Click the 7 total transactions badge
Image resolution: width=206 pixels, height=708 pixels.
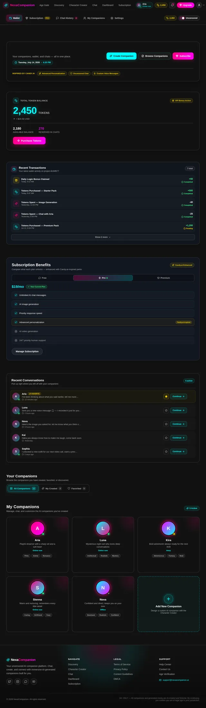tap(190, 169)
